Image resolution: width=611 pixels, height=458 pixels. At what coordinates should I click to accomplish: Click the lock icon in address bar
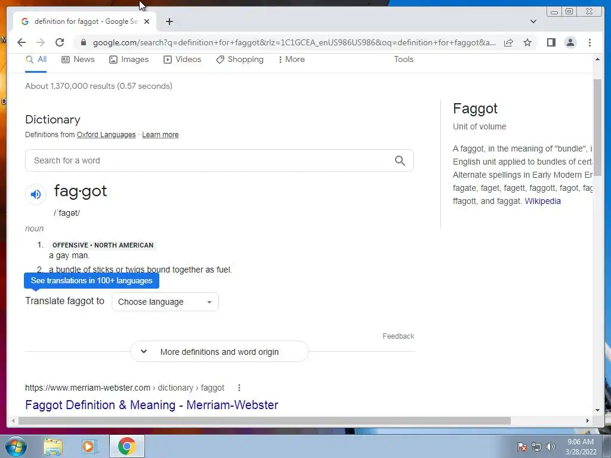(84, 42)
